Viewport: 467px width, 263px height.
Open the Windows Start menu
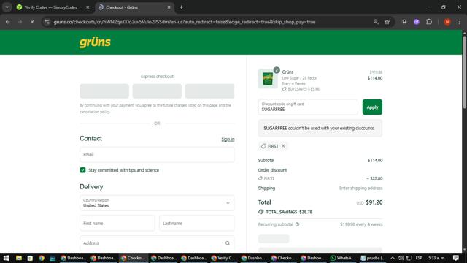pyautogui.click(x=6, y=258)
